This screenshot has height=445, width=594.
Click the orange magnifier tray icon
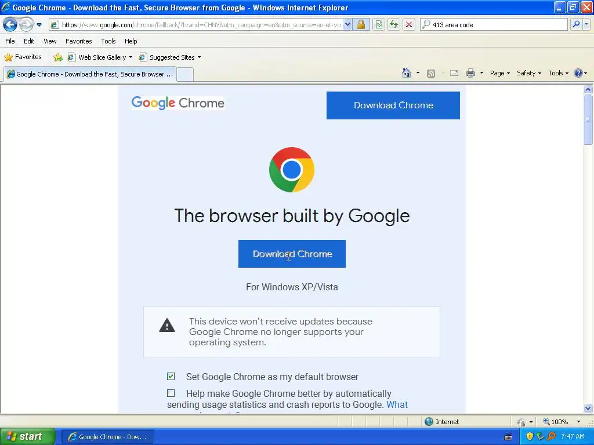(551, 436)
